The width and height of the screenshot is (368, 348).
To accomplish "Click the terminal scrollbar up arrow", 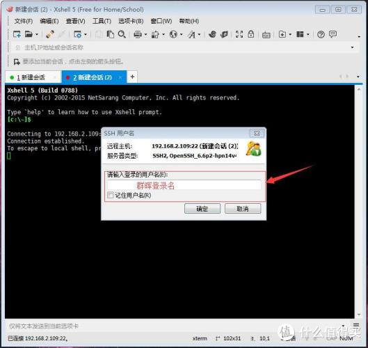I will (x=359, y=89).
